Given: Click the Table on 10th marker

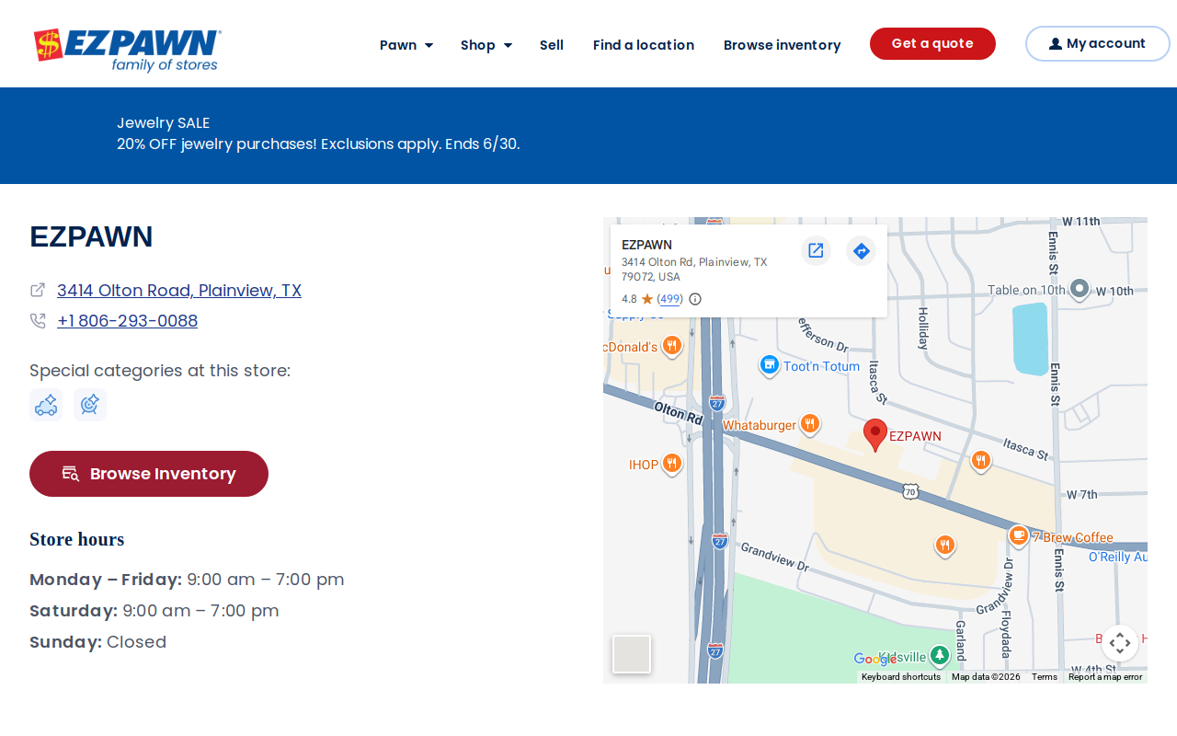Looking at the screenshot, I should (x=1080, y=290).
